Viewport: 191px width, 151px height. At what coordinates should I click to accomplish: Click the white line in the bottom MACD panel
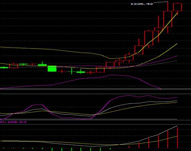pyautogui.click(x=156, y=135)
